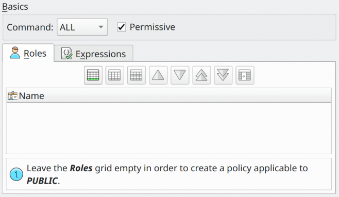Click the green Add row table icon

[x=93, y=75]
